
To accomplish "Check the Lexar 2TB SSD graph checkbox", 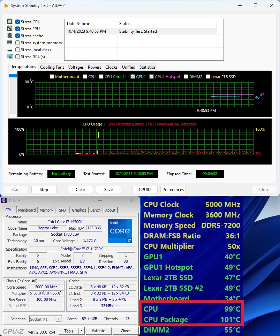I will [208, 76].
